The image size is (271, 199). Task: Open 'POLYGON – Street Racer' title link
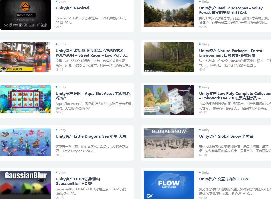tap(92, 53)
